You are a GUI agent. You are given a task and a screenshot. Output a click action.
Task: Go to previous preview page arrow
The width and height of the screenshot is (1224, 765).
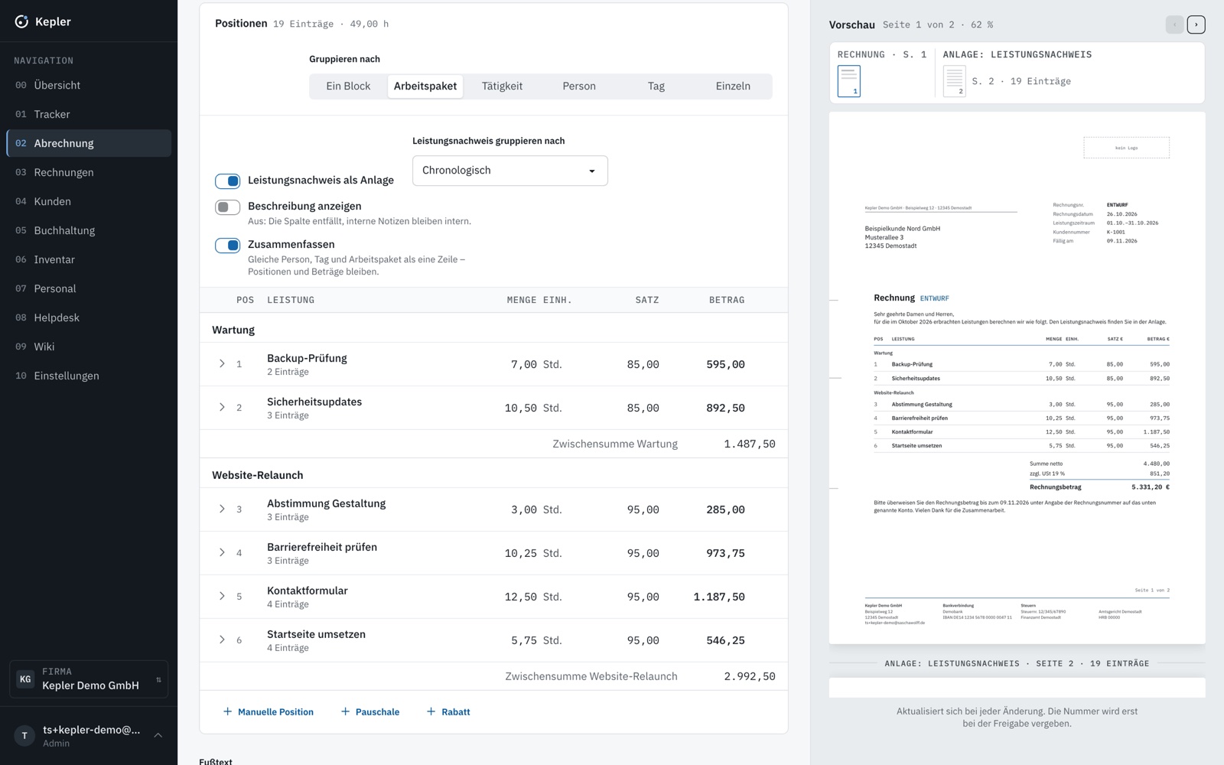[1174, 24]
